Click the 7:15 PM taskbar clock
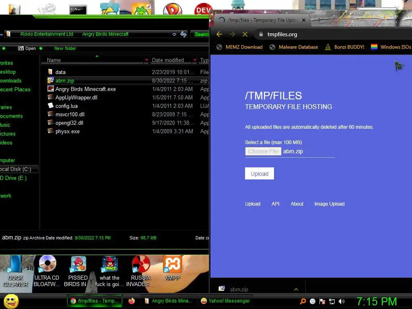This screenshot has width=412, height=309. pos(377,301)
